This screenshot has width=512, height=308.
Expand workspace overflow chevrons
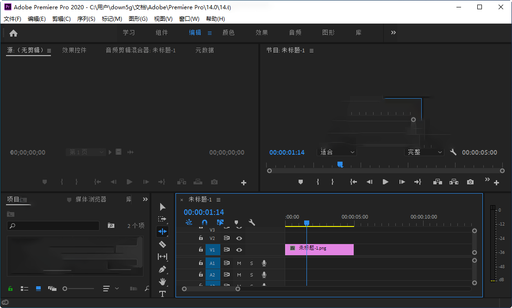click(393, 32)
